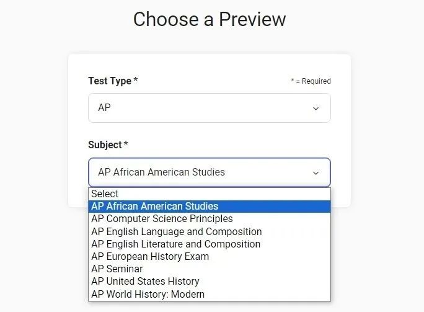Viewport: 424px width, 312px height.
Task: Click the Test Type field label
Action: pyautogui.click(x=110, y=81)
